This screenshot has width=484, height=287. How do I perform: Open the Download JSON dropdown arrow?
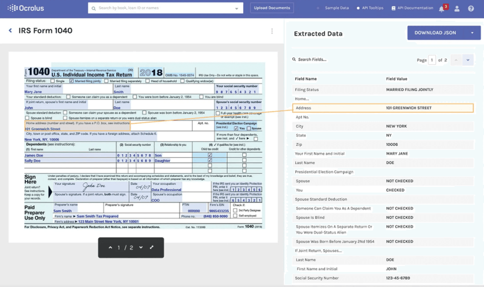tap(472, 33)
